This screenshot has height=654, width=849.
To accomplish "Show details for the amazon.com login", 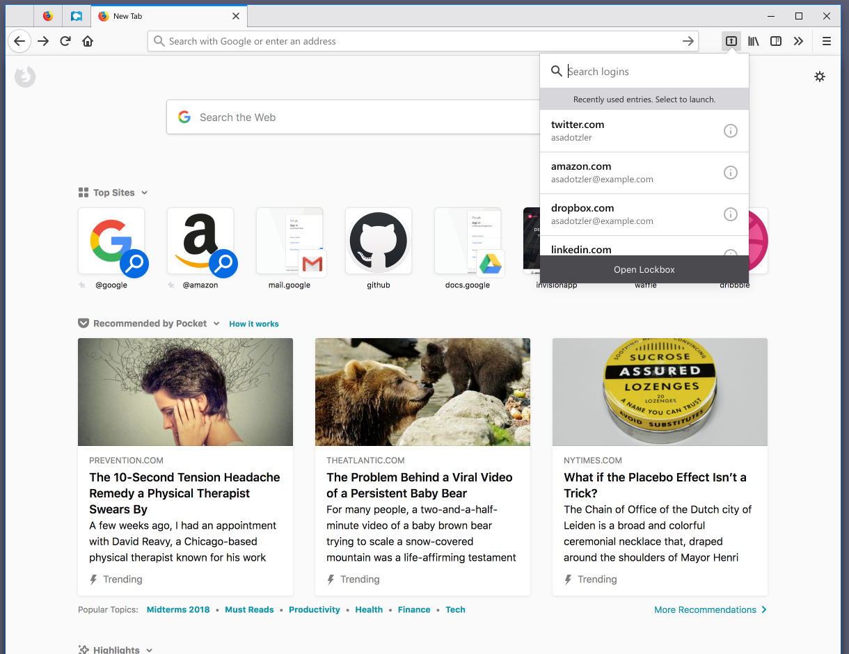I will 730,173.
